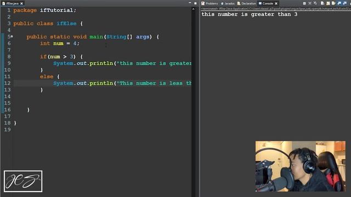Collapse the main method fold marker on line 5
Viewport: 351px width, 197px height.
click(x=12, y=37)
